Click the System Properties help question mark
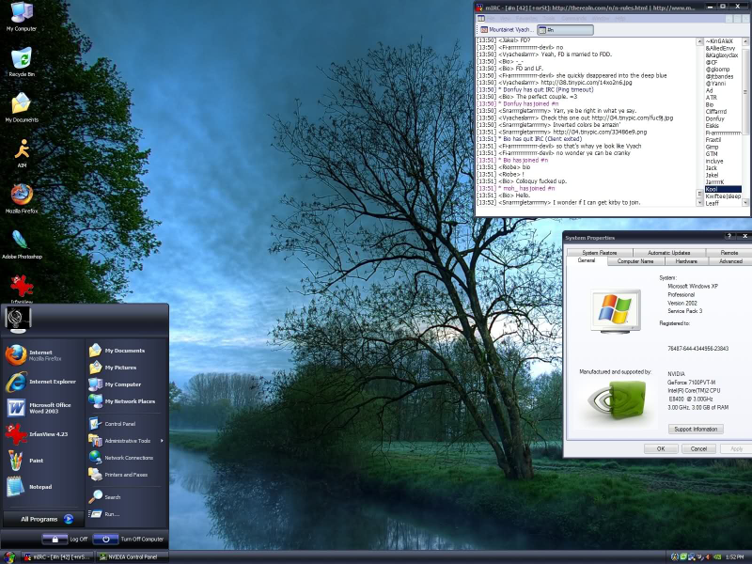 coord(729,236)
